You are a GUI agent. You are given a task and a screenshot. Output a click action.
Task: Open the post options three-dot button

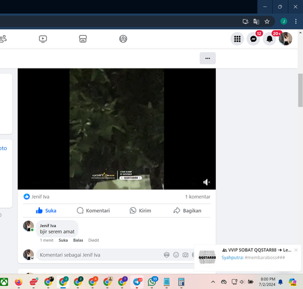208,58
